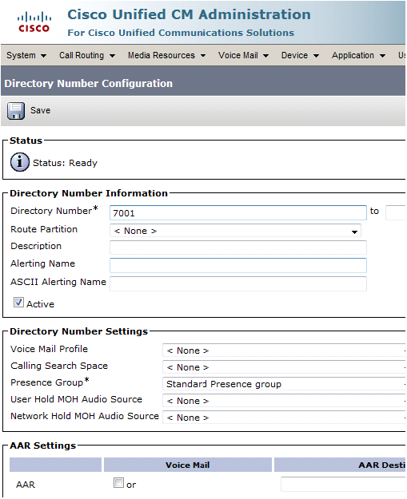Open User Hold MOH Audio Source dropdown
407x499 pixels.
click(284, 401)
